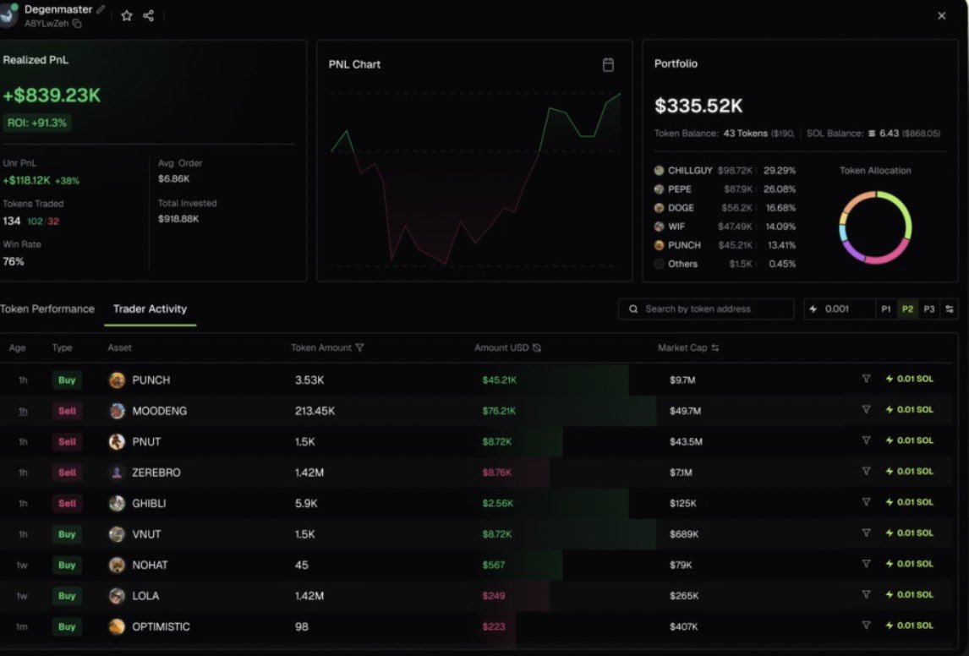Screen dimensions: 969x656
Task: Close the wallet panel
Action: point(941,15)
